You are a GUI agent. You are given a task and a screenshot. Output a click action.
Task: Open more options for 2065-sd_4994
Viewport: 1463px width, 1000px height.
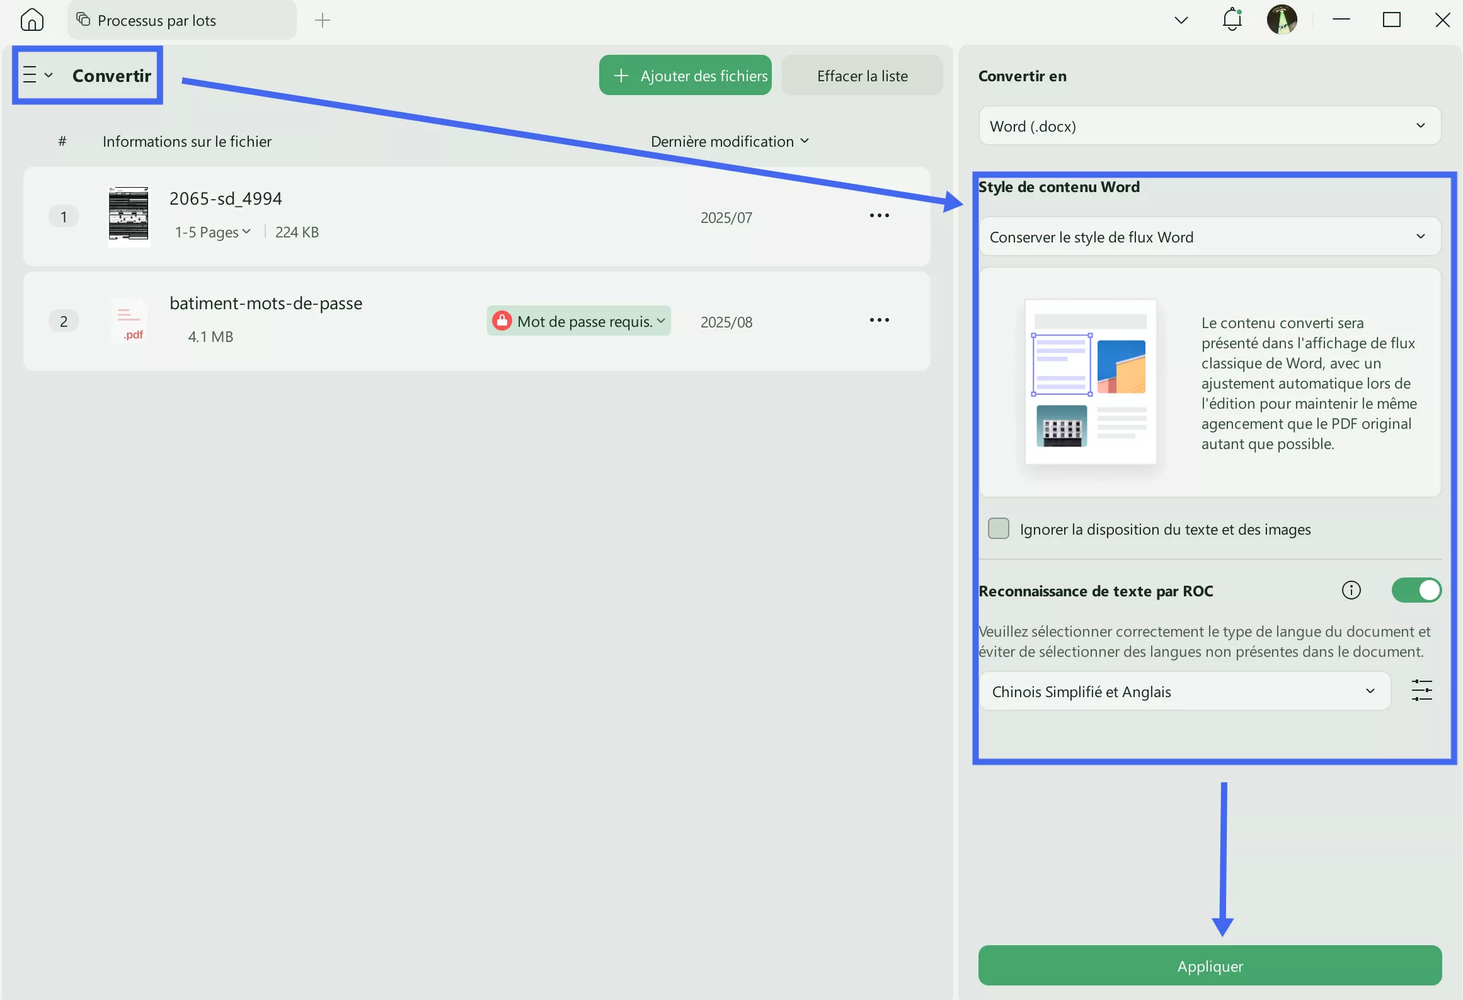tap(879, 216)
